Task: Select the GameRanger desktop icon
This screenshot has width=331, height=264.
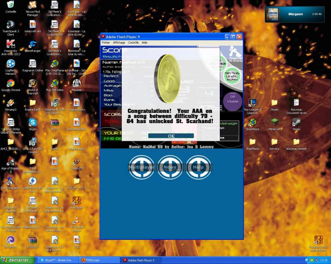Action: click(x=33, y=46)
